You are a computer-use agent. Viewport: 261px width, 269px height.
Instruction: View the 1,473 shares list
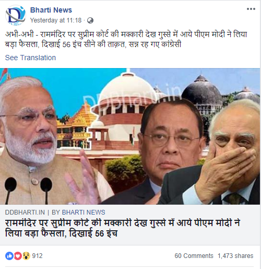click(235, 256)
